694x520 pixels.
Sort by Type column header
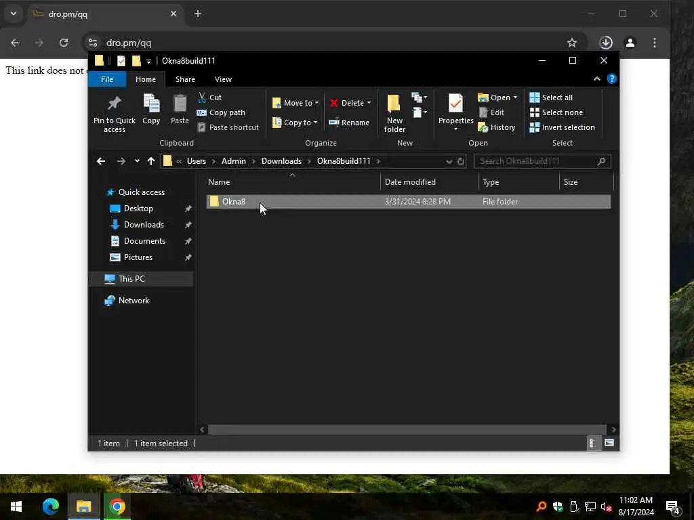518,182
